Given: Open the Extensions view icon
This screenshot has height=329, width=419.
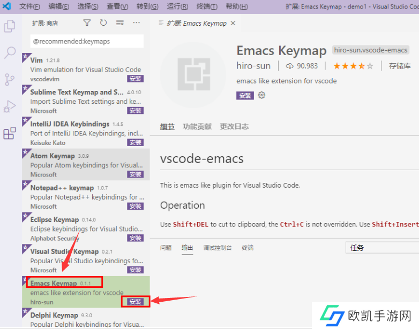Looking at the screenshot, I should pyautogui.click(x=10, y=133).
